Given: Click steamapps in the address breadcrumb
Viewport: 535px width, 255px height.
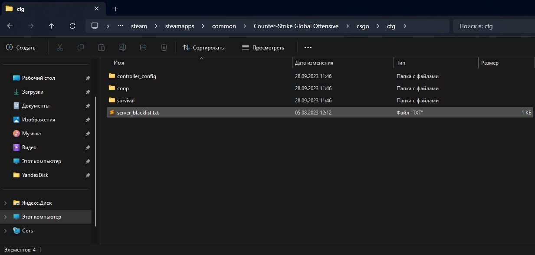Looking at the screenshot, I should click(179, 26).
